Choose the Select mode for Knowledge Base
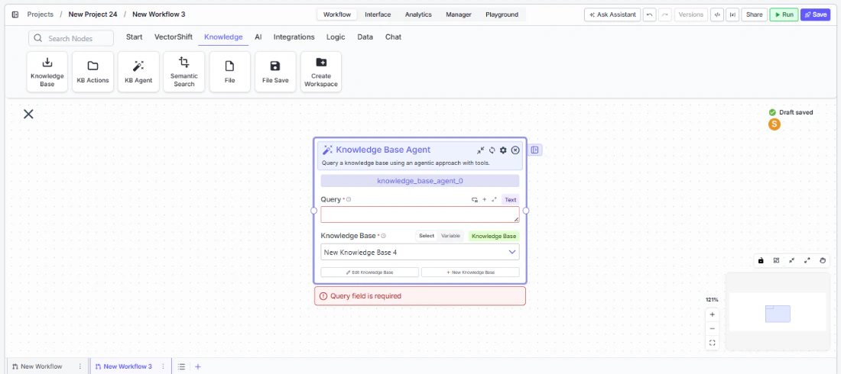The height and width of the screenshot is (374, 841). pos(427,236)
